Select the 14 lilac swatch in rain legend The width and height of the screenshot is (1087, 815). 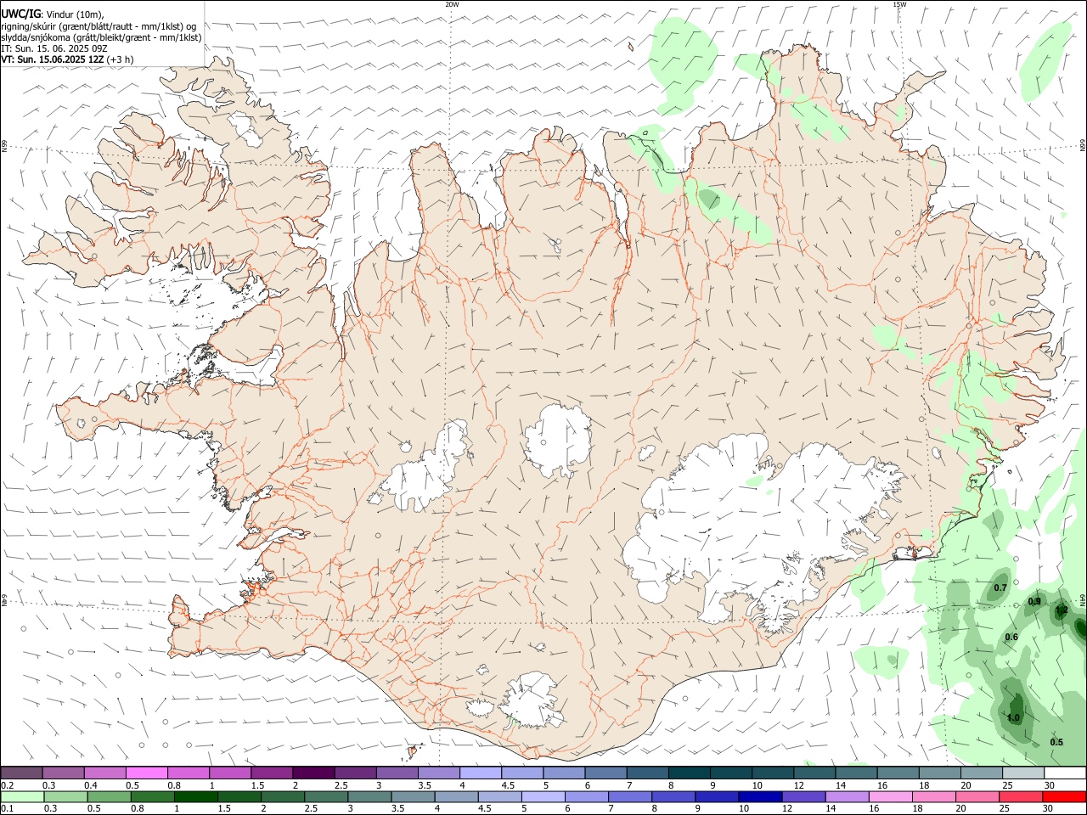[847, 796]
